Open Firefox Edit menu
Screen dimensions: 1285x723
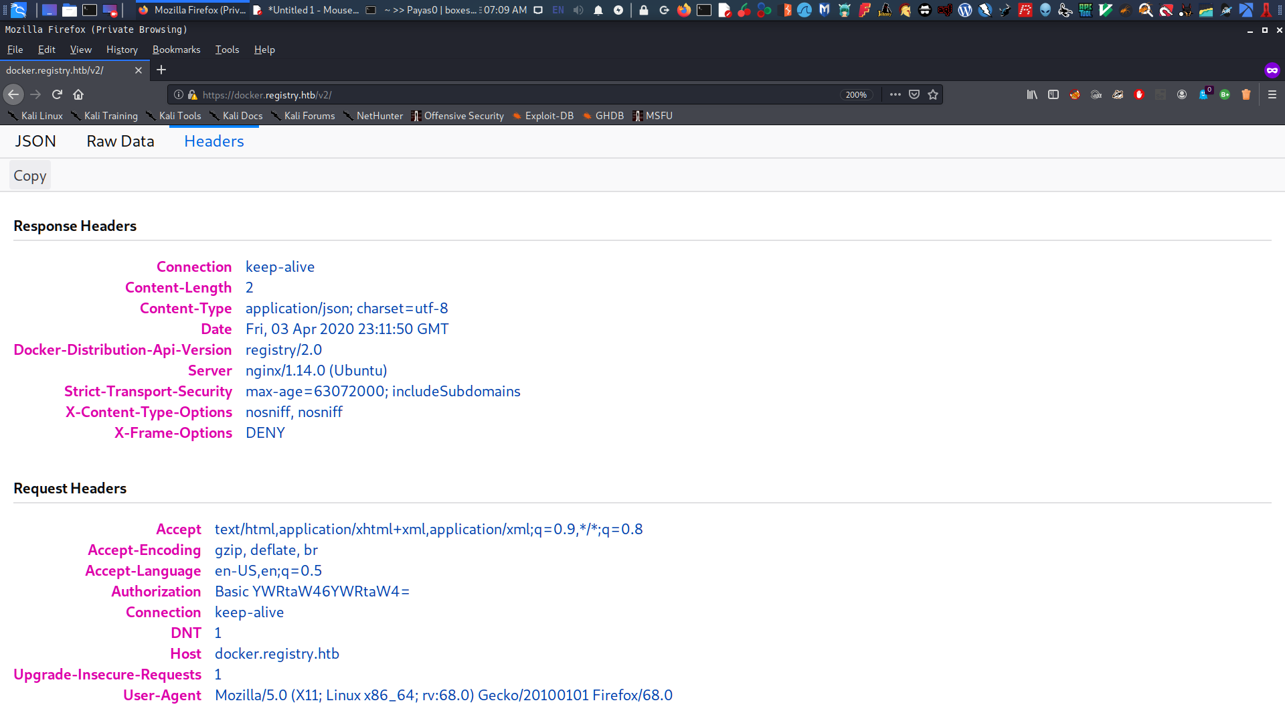[x=45, y=49]
